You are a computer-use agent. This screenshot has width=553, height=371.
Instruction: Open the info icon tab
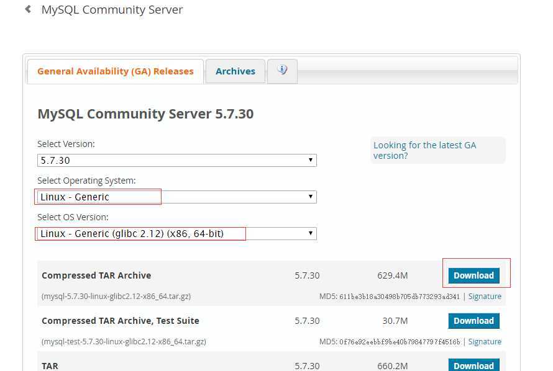click(x=282, y=71)
